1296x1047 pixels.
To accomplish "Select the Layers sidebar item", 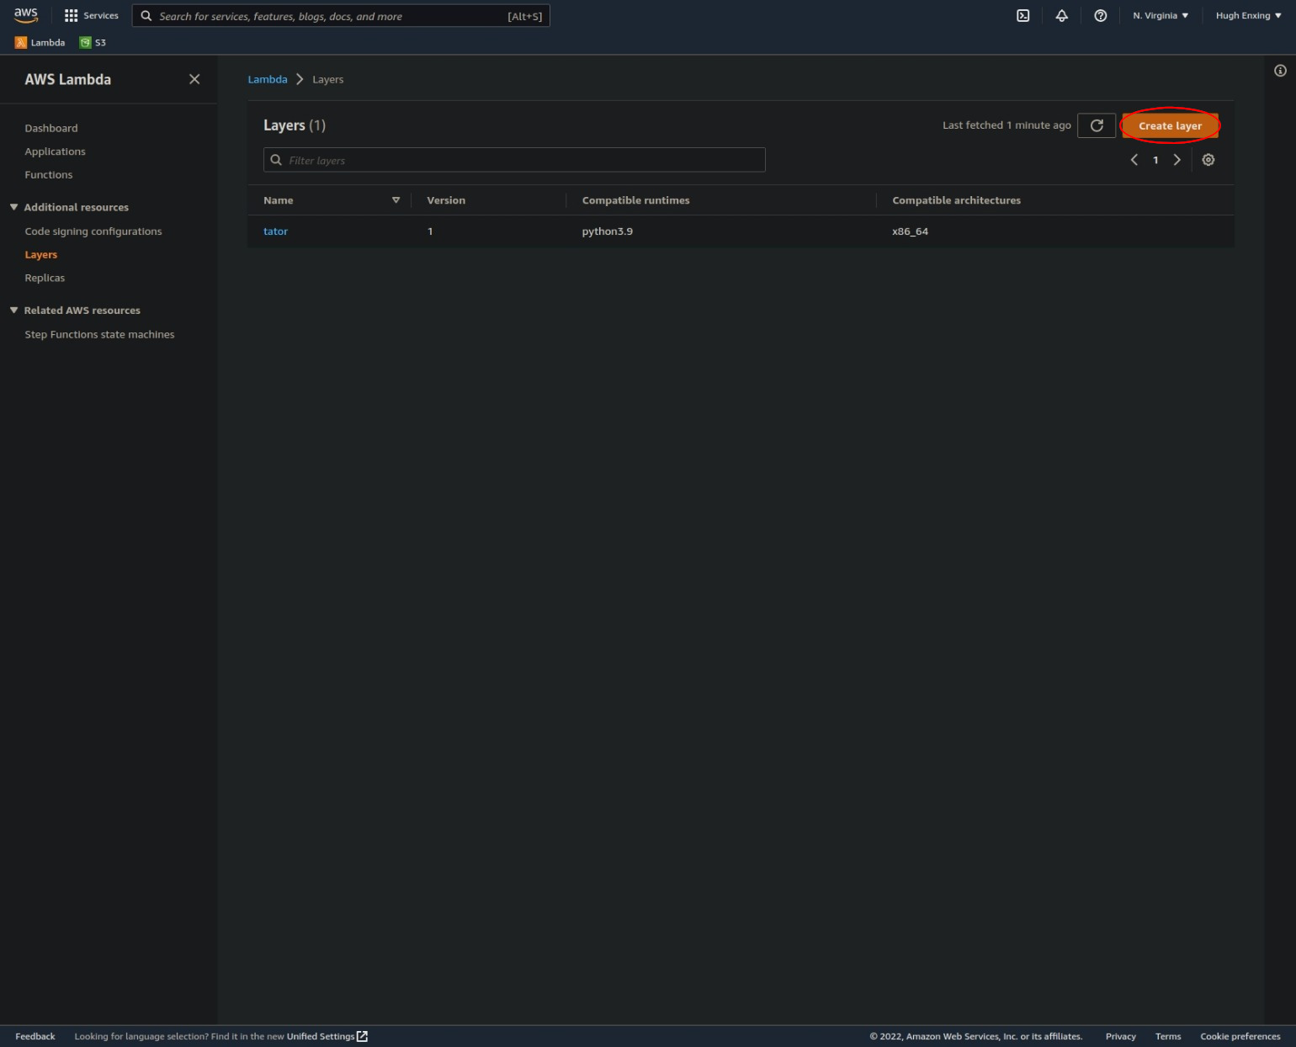I will pyautogui.click(x=40, y=254).
